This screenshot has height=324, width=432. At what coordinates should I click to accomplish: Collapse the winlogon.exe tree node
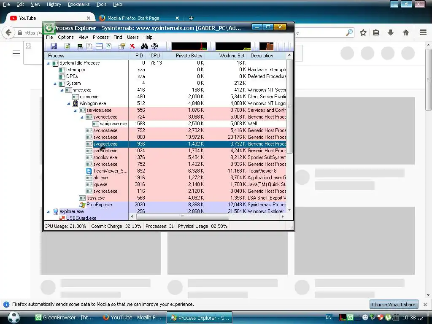click(x=69, y=104)
